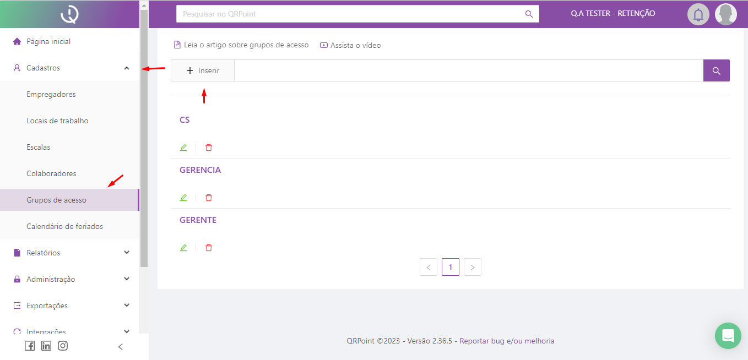Go to Colaboradores in the sidebar
This screenshot has width=748, height=360.
(51, 174)
